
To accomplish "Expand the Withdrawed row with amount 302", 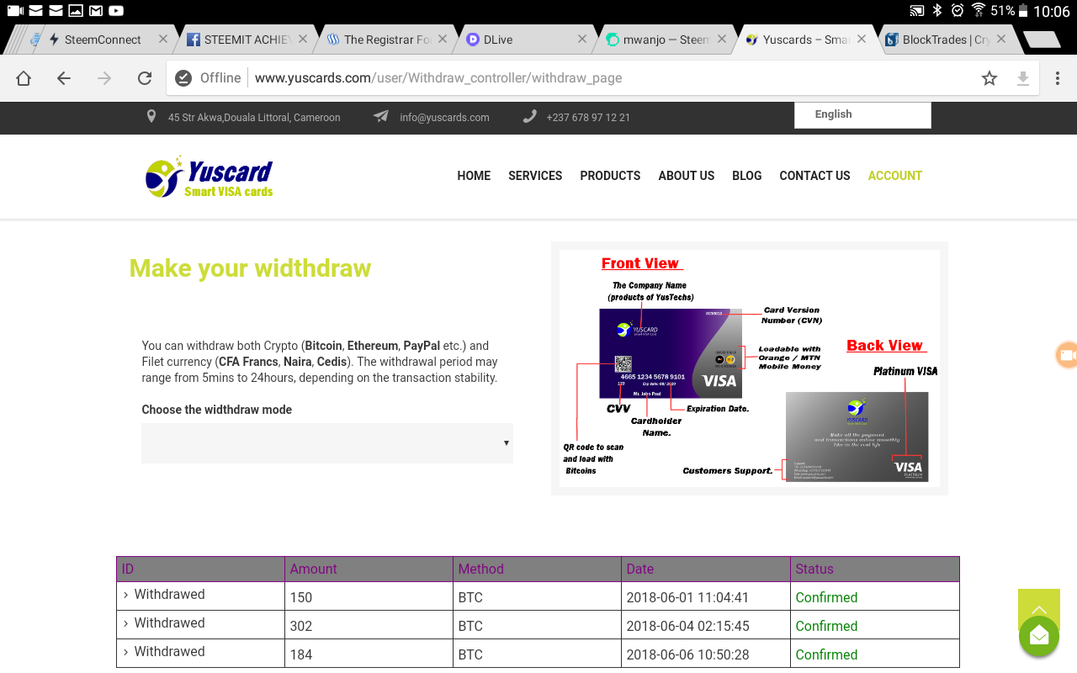I will click(x=126, y=623).
